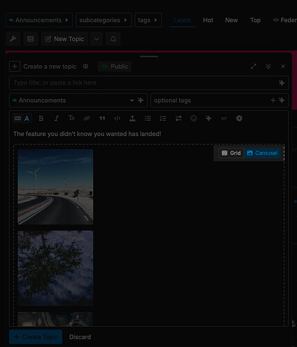Open the Top topics tab
This screenshot has height=347, width=297.
point(255,20)
